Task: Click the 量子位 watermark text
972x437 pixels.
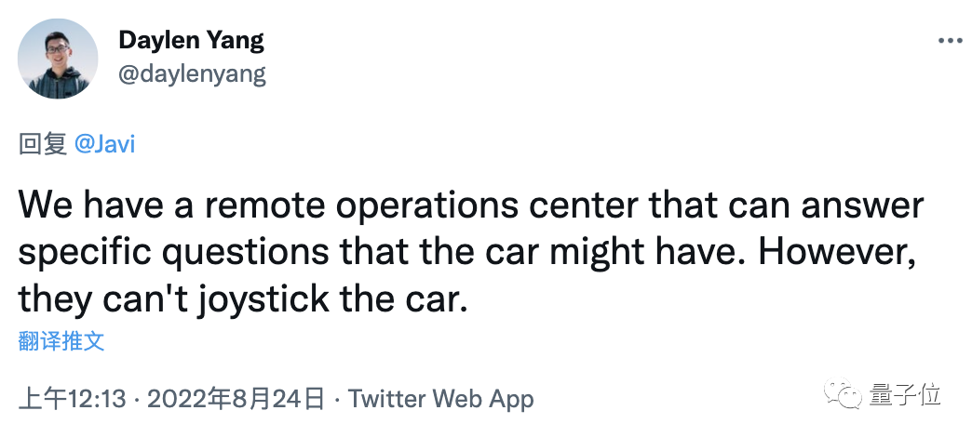Action: pyautogui.click(x=906, y=397)
